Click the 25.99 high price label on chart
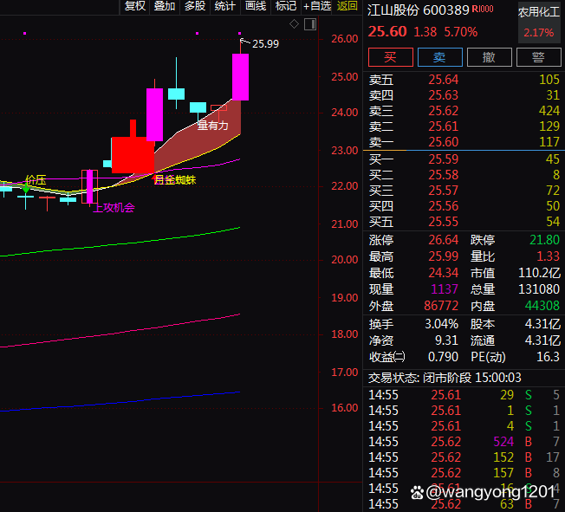The image size is (565, 512). 265,44
